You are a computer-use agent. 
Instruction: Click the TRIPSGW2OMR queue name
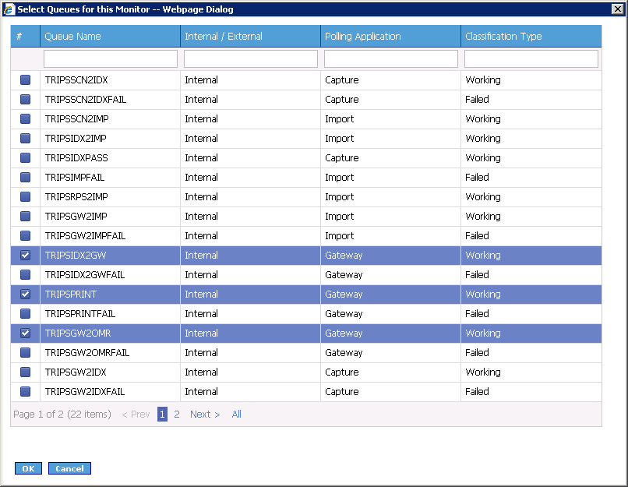[78, 333]
